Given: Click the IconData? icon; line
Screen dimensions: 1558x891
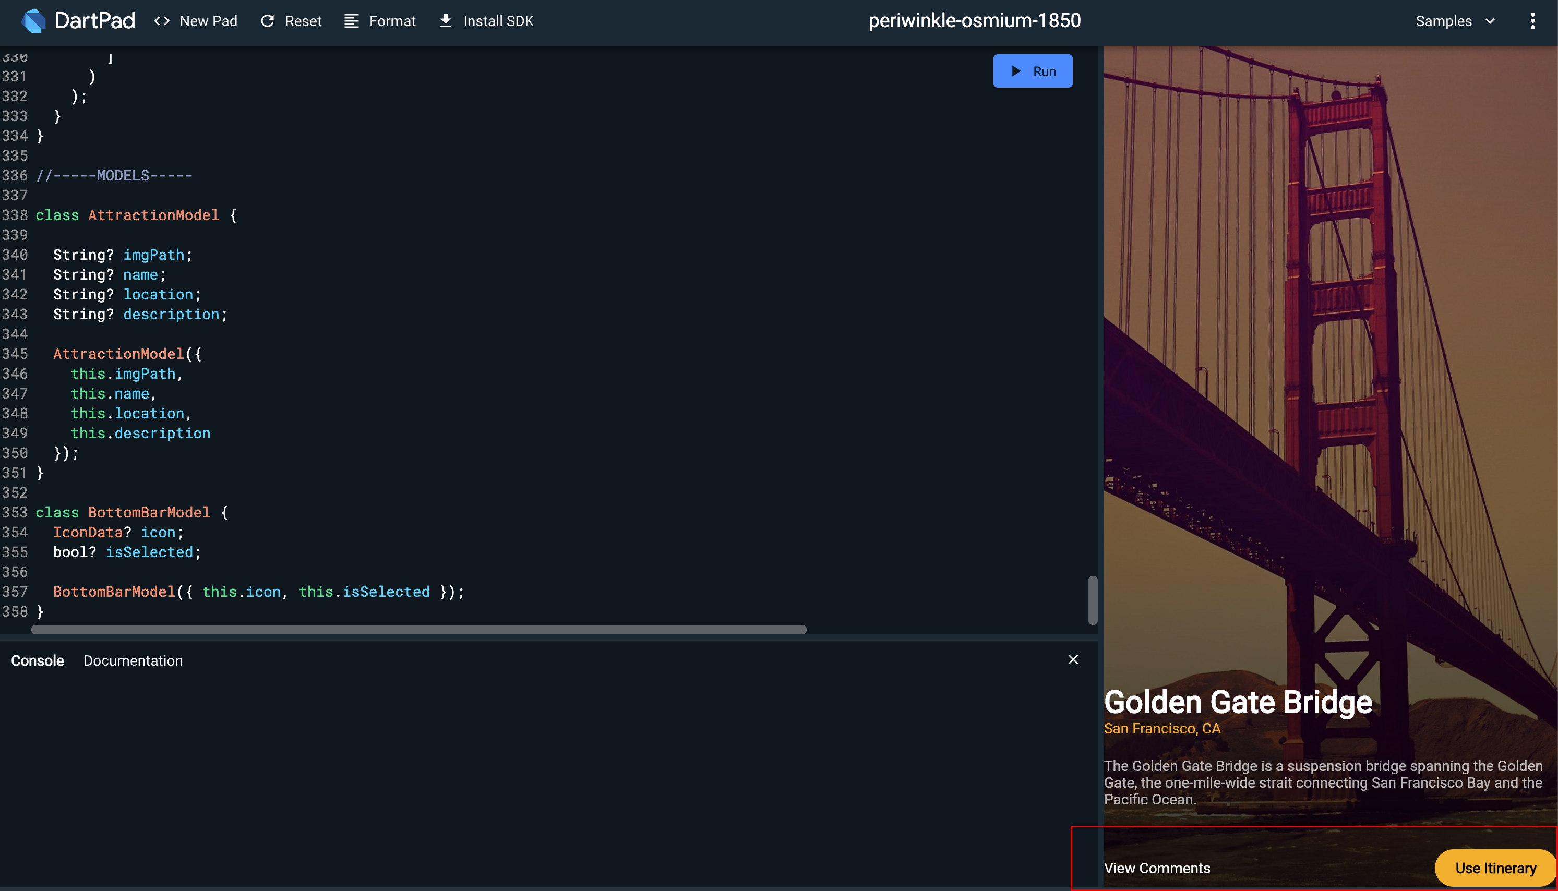Looking at the screenshot, I should (x=118, y=532).
